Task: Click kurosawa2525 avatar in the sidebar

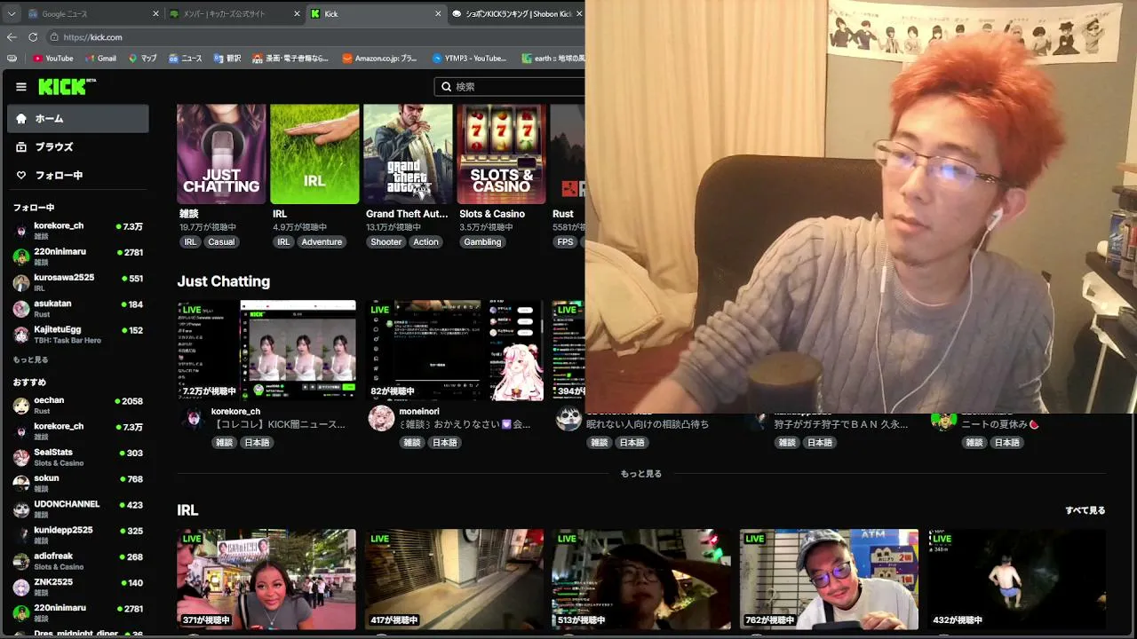Action: click(21, 282)
